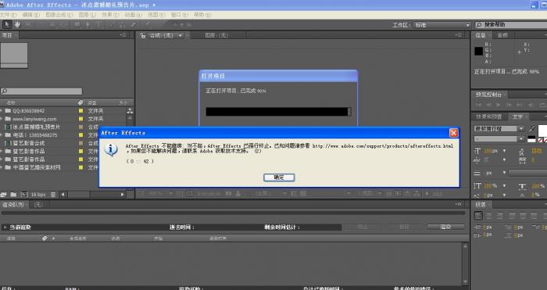Click the OK button in error dialog

click(x=279, y=177)
